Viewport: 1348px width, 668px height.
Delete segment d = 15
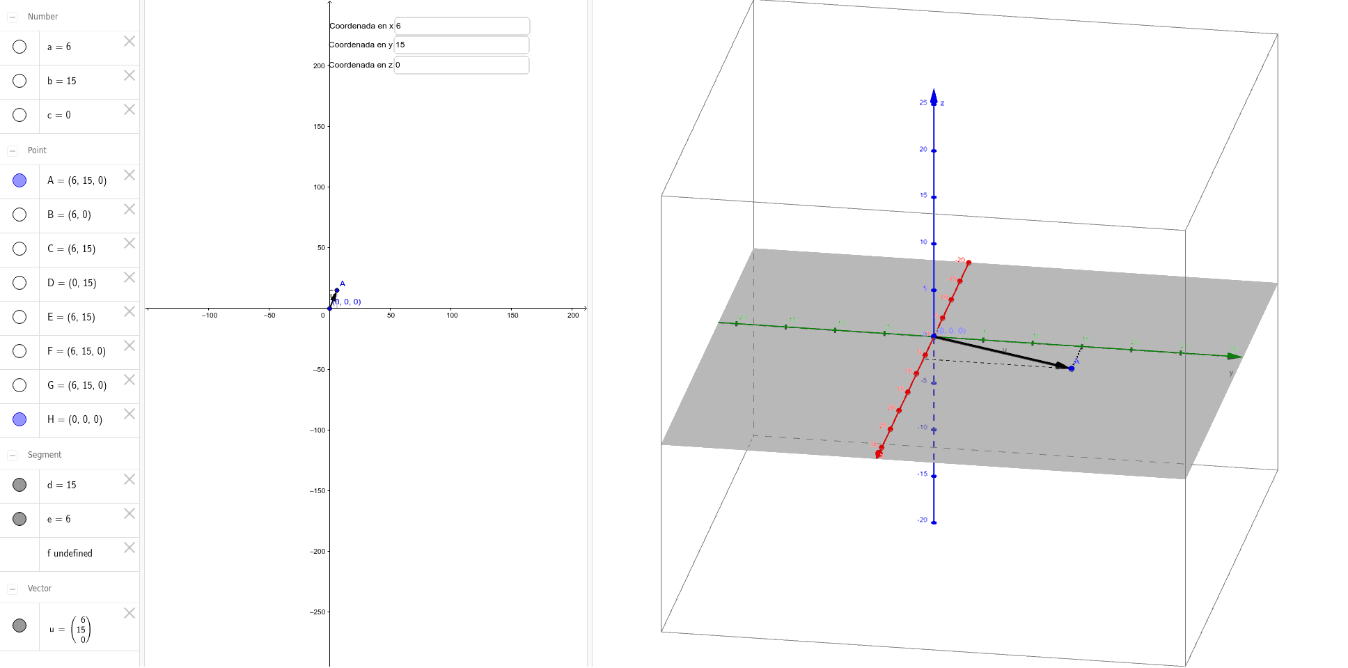pos(129,479)
